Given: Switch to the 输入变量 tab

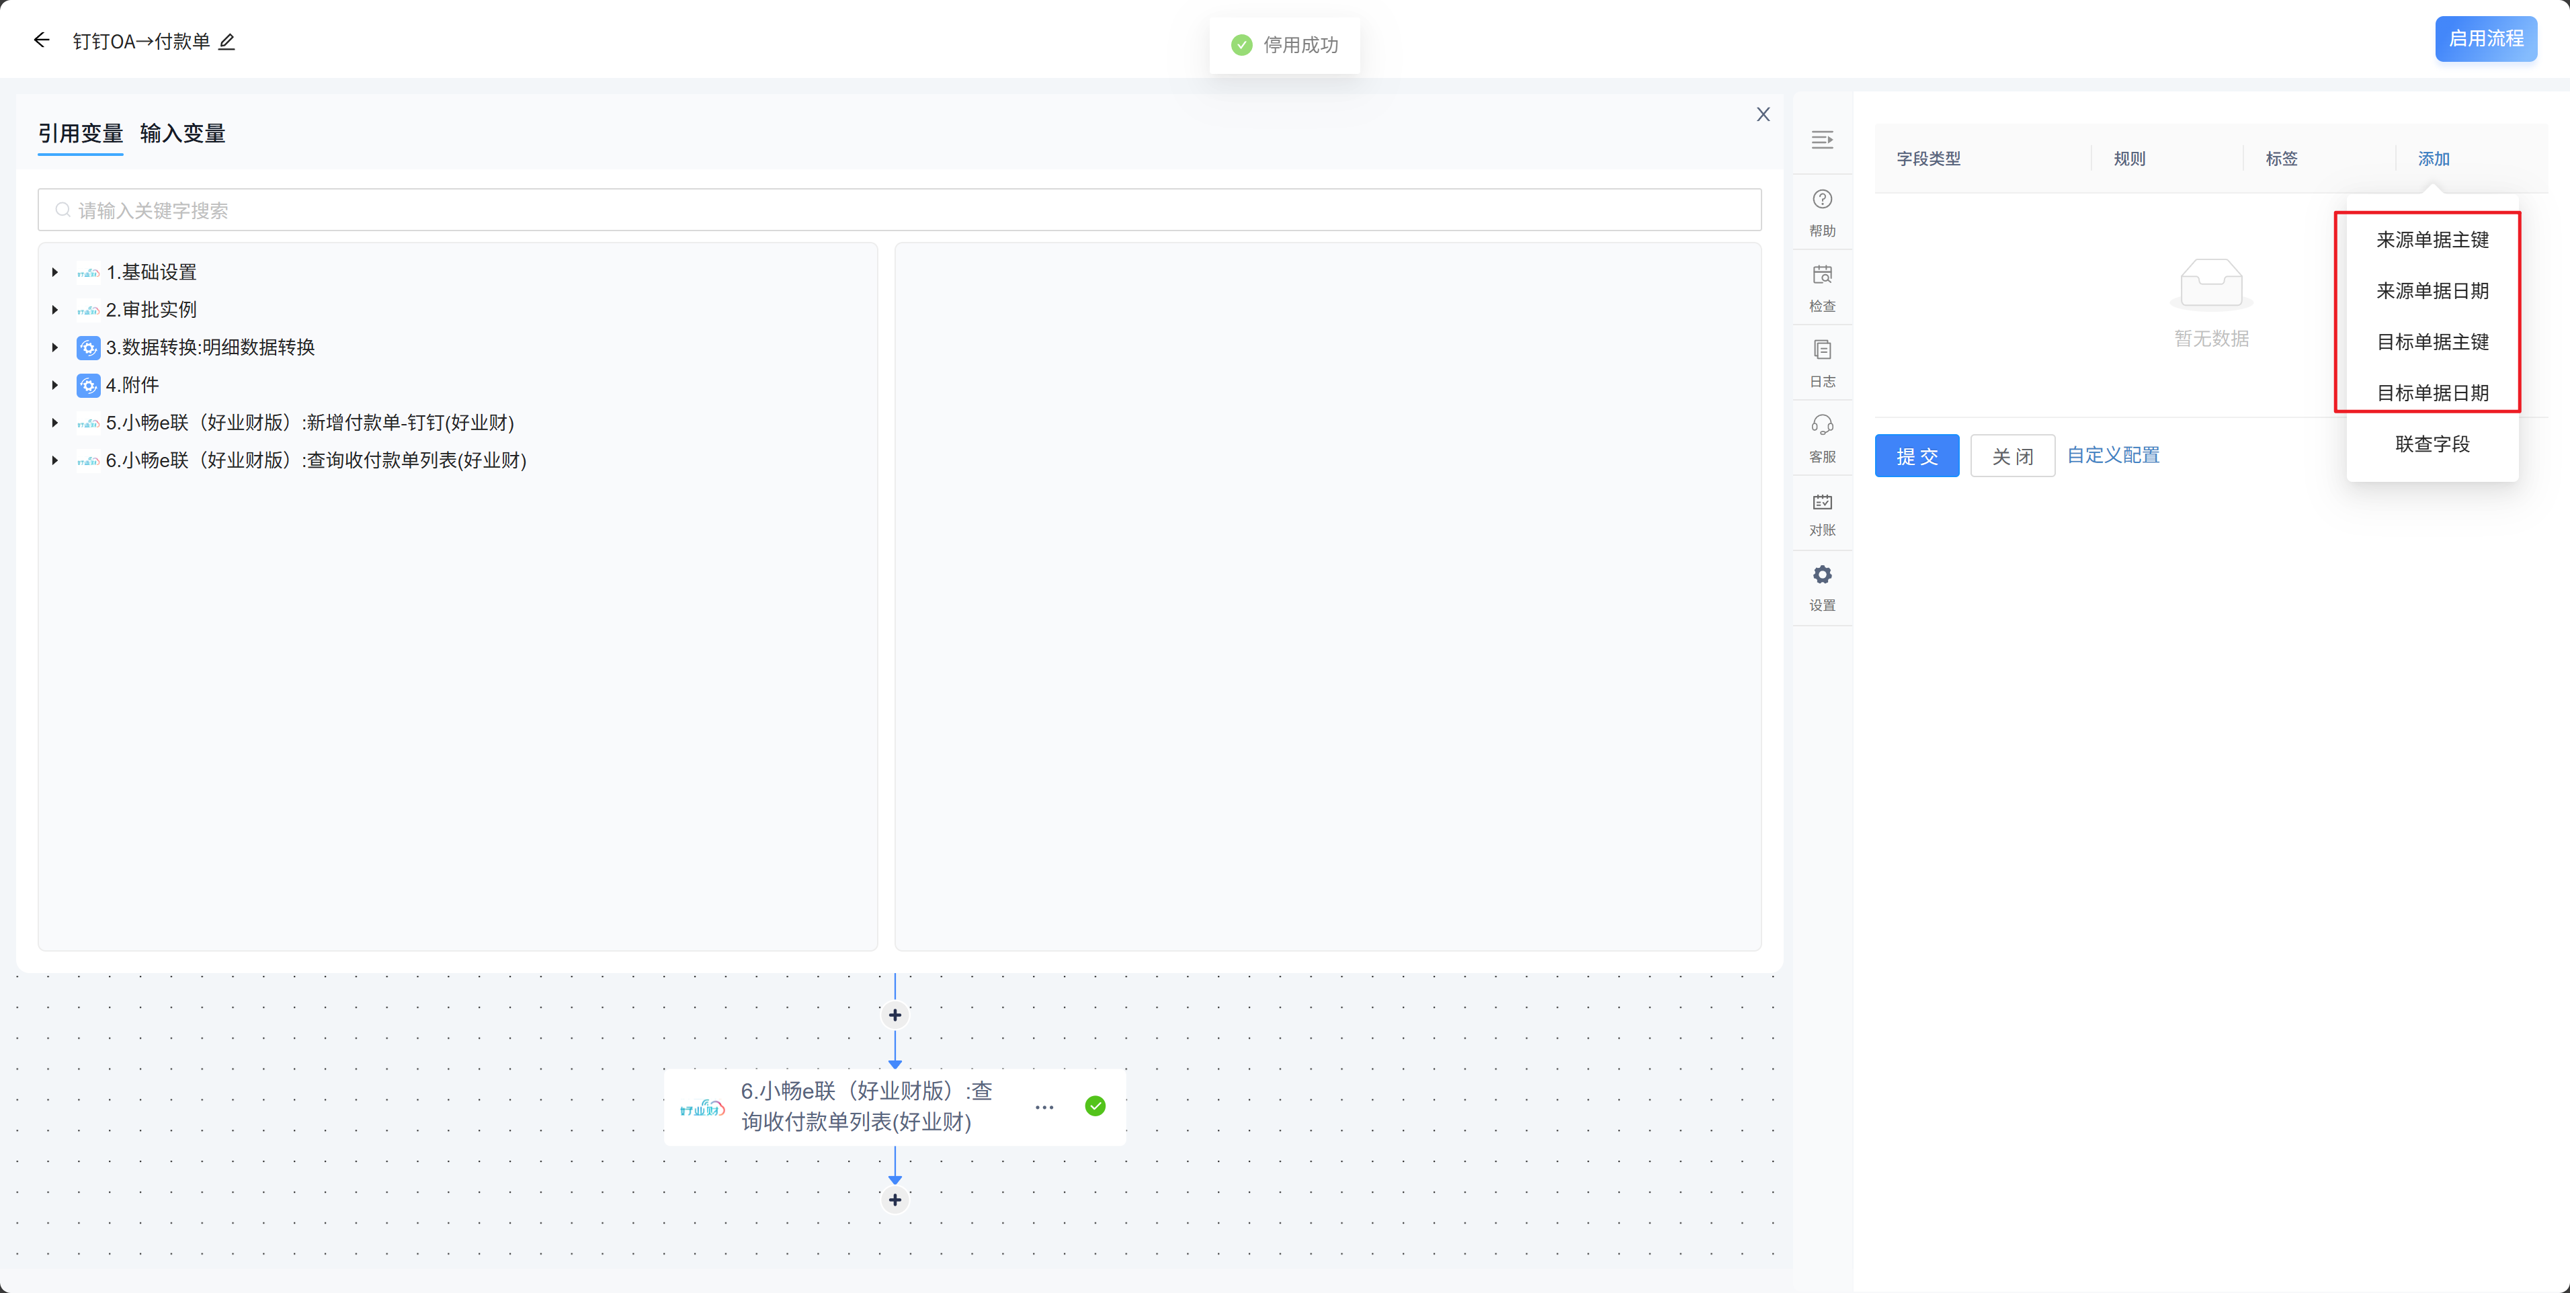Looking at the screenshot, I should tap(183, 134).
